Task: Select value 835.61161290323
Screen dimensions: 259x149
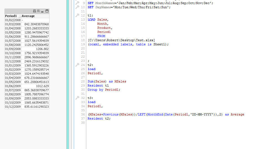Action: pyautogui.click(x=35, y=107)
